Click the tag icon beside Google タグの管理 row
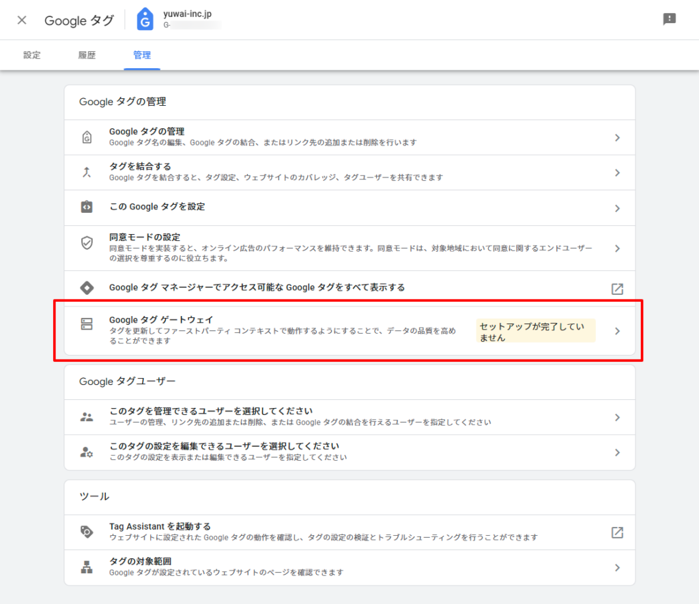699x604 pixels. click(x=87, y=137)
